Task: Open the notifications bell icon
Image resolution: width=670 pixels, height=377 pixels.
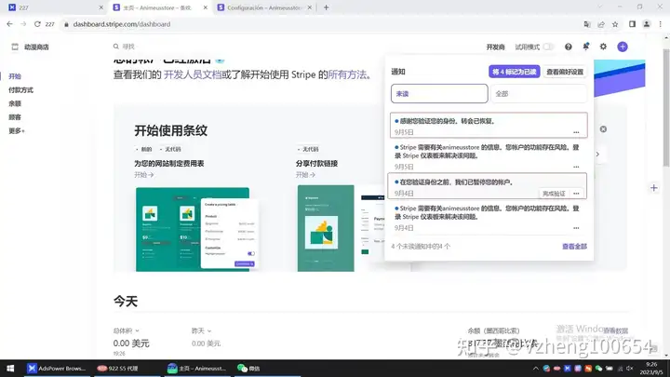Action: [586, 47]
